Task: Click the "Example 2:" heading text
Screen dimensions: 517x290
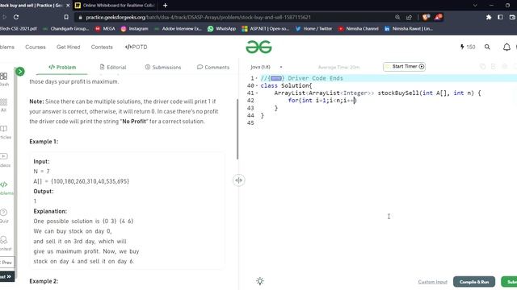Action: [44, 281]
